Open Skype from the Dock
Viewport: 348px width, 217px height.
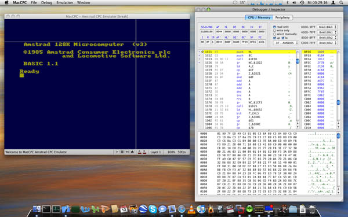click(153, 209)
